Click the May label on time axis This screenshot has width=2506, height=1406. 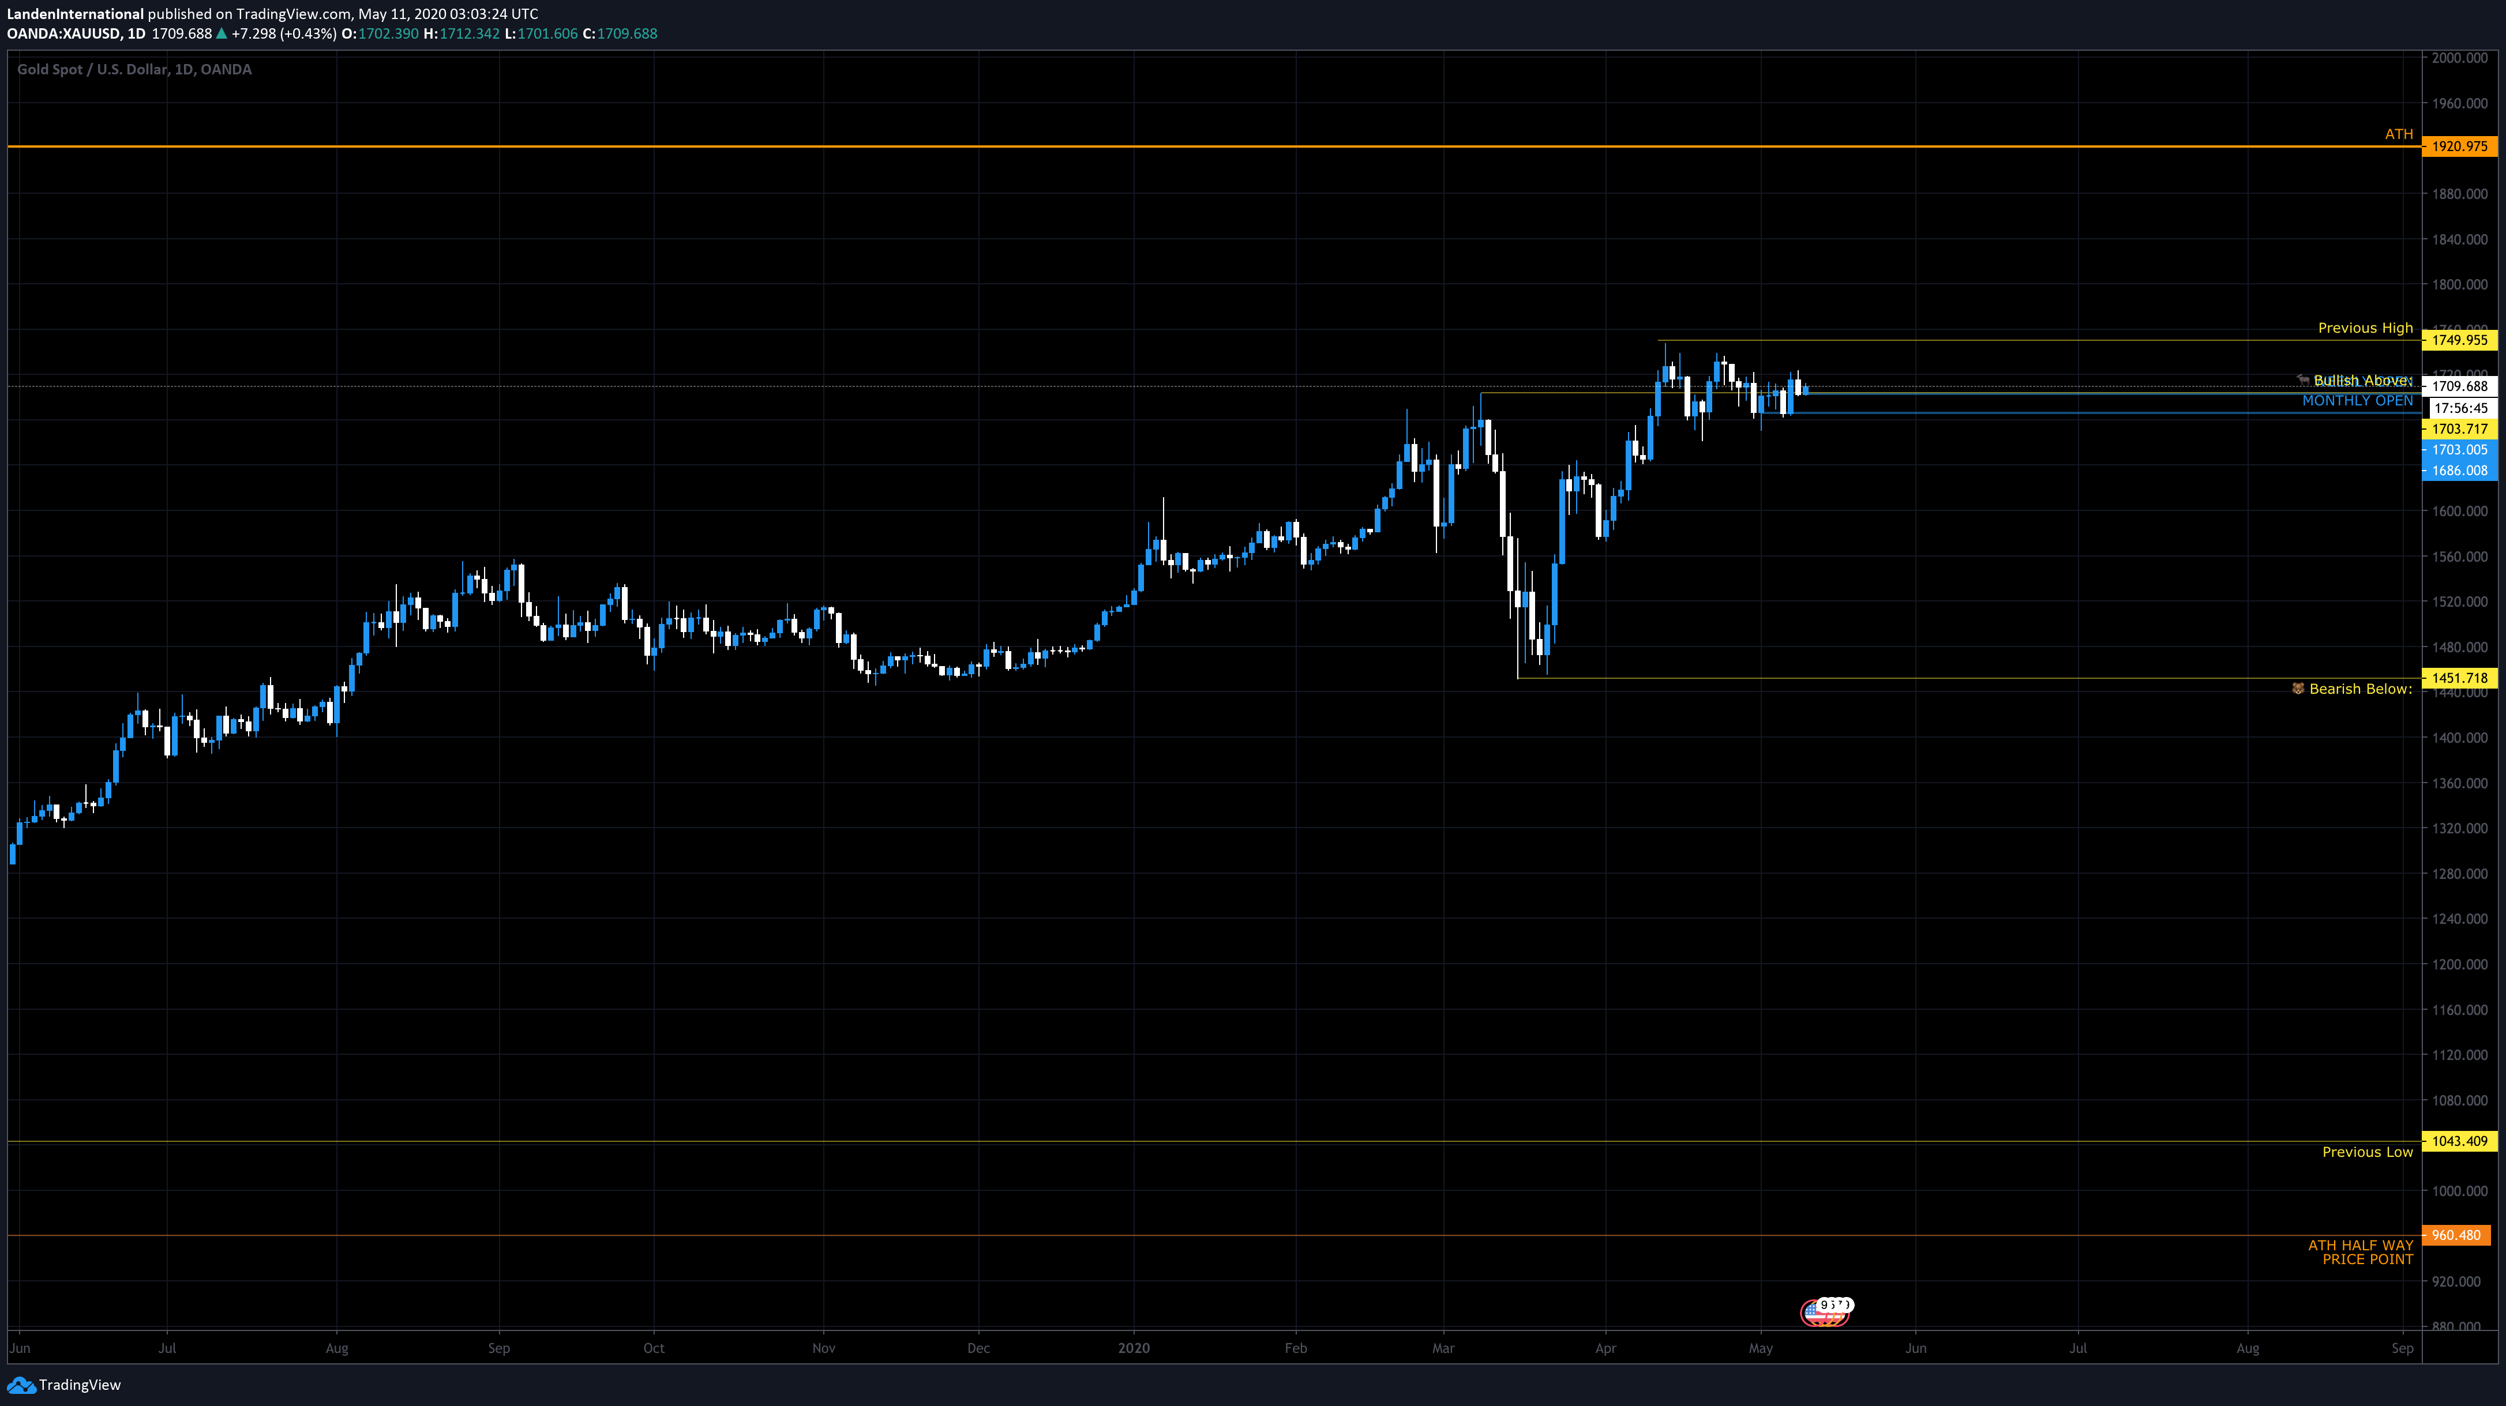click(x=1761, y=1348)
